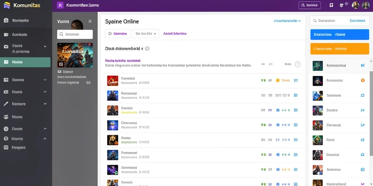Click the blue square icon in first game row
The width and height of the screenshot is (373, 186).
pos(296,80)
